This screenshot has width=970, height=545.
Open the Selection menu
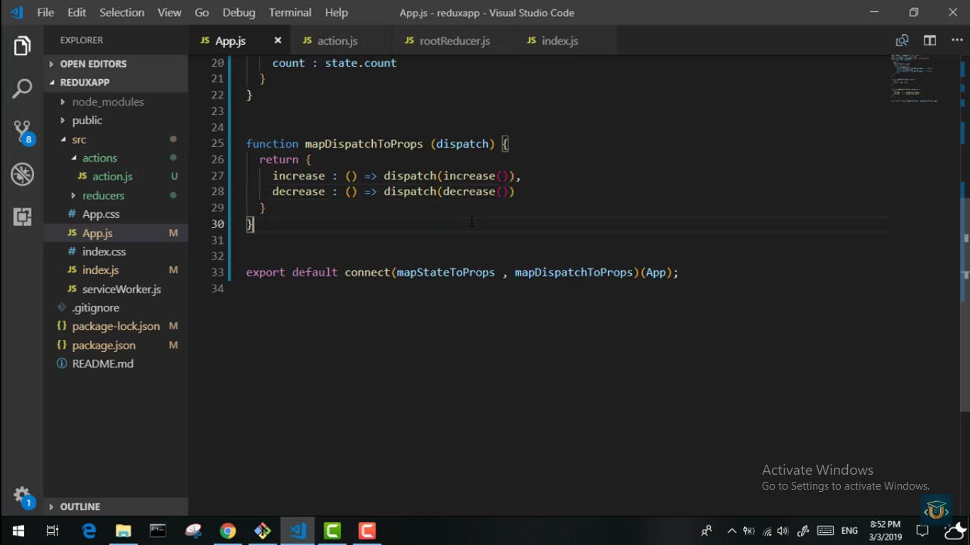(121, 13)
